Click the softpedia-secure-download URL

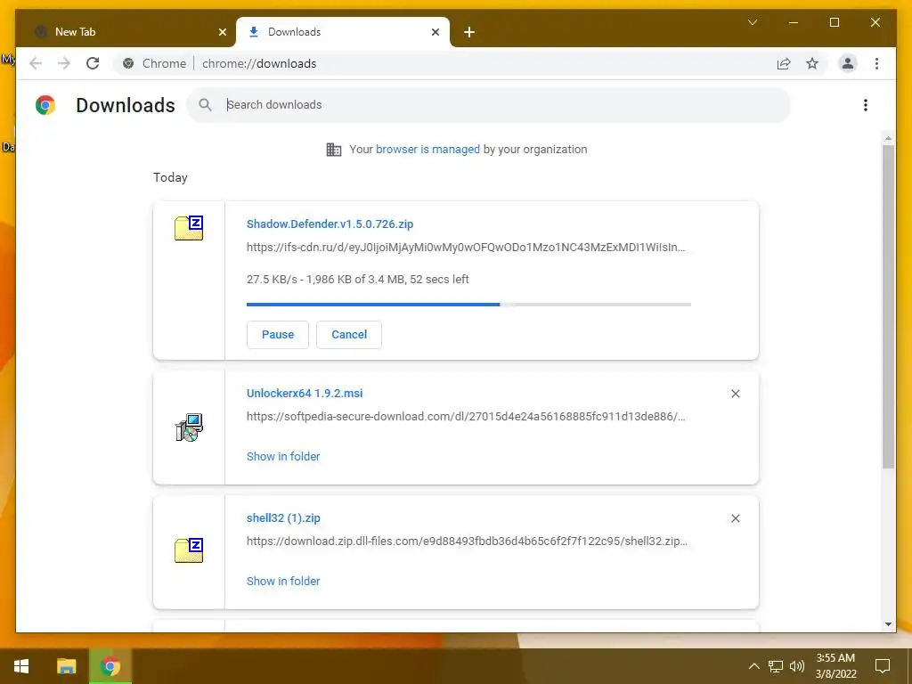point(466,417)
